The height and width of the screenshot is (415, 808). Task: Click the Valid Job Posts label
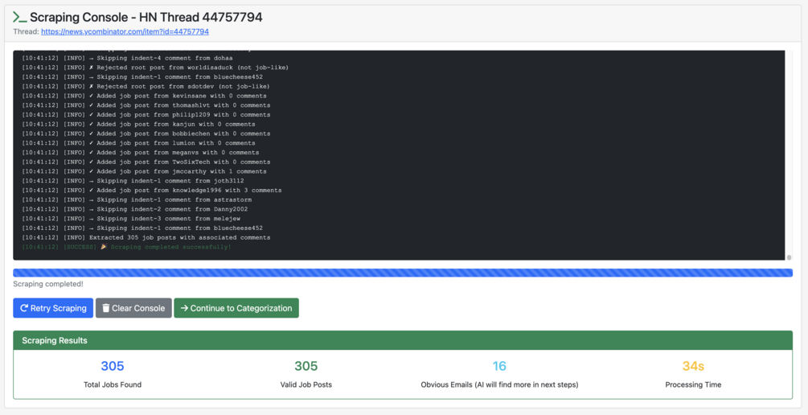click(306, 384)
